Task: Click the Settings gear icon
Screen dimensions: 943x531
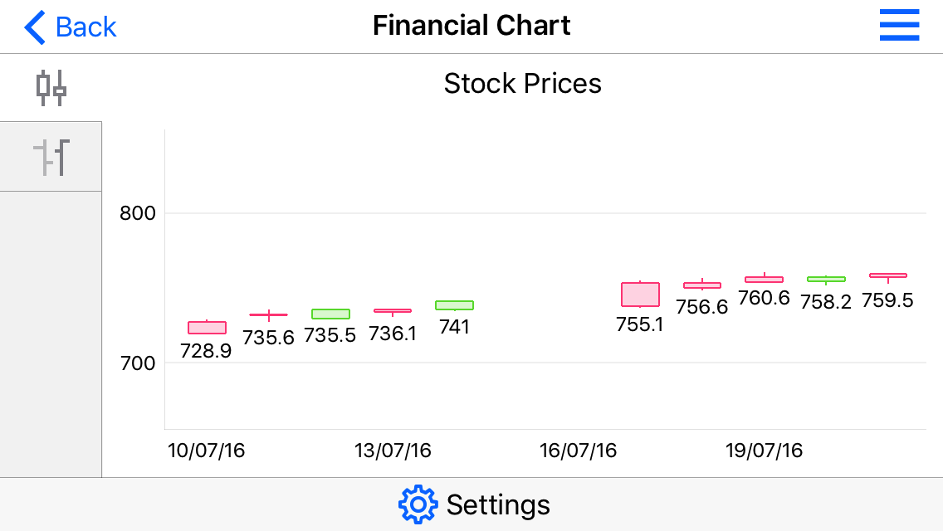Action: tap(419, 504)
